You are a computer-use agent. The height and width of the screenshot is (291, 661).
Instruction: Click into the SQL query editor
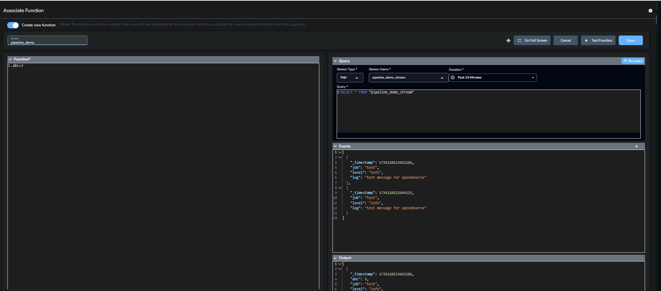pyautogui.click(x=489, y=114)
